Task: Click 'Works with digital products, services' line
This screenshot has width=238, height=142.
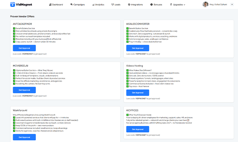Action: pyautogui.click(x=153, y=36)
